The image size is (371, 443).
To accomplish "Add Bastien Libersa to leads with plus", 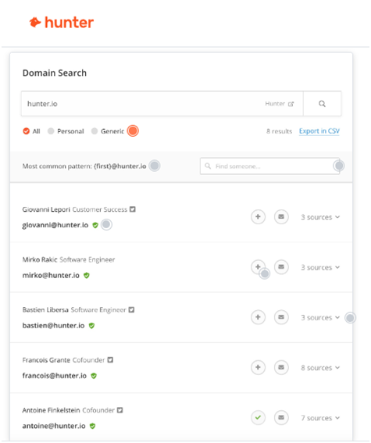I will pyautogui.click(x=258, y=317).
